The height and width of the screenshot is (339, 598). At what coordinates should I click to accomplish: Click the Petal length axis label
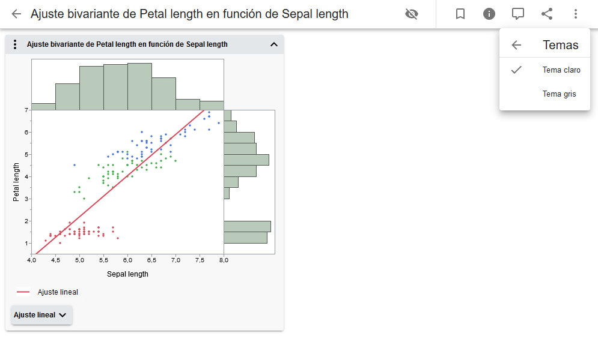pyautogui.click(x=17, y=181)
